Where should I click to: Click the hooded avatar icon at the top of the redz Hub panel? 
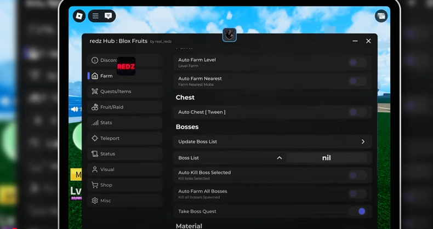click(x=230, y=35)
